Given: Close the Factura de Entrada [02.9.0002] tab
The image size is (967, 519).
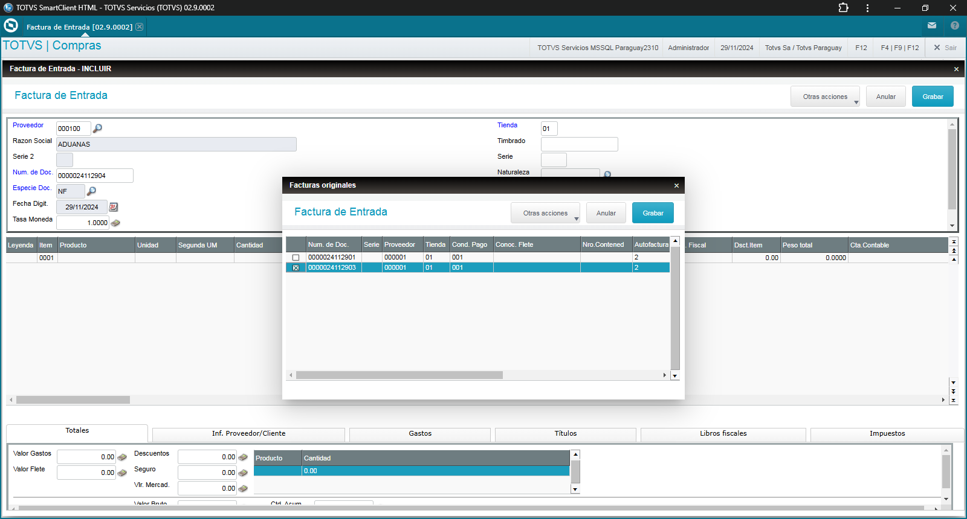Looking at the screenshot, I should [140, 27].
